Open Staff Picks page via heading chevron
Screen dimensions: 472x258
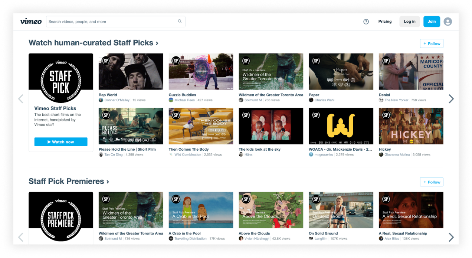157,43
